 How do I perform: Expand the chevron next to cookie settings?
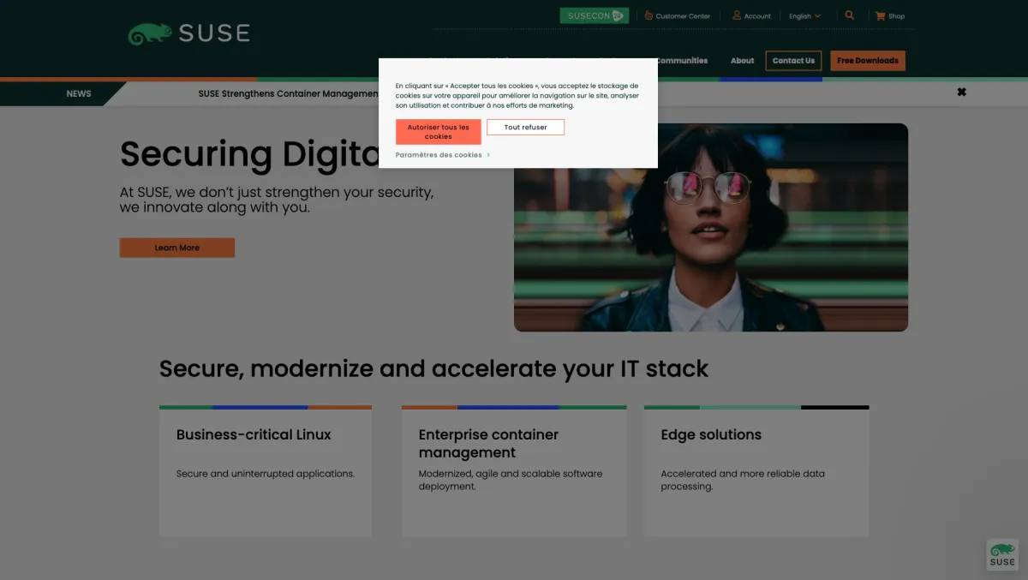(x=487, y=154)
